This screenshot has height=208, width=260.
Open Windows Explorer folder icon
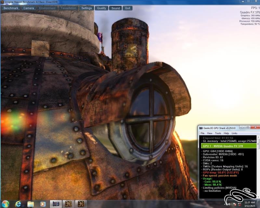[31, 204]
